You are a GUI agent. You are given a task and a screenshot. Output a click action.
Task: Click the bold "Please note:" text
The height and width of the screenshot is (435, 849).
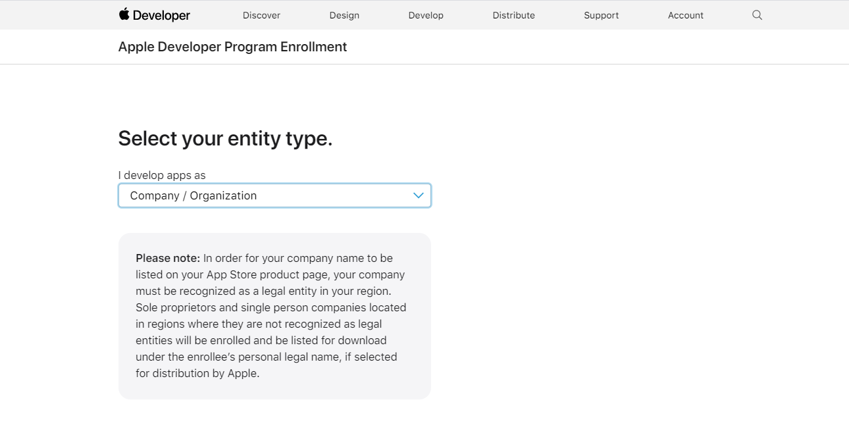pyautogui.click(x=168, y=258)
